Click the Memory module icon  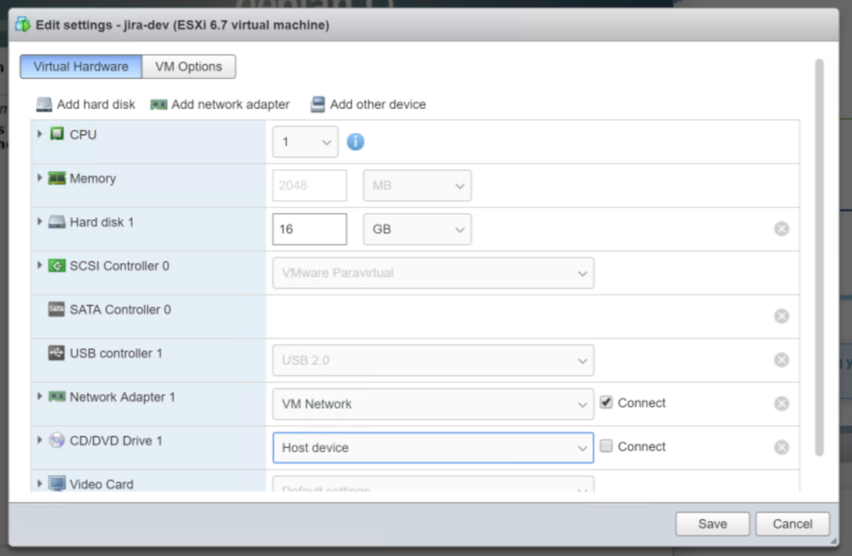pos(57,178)
